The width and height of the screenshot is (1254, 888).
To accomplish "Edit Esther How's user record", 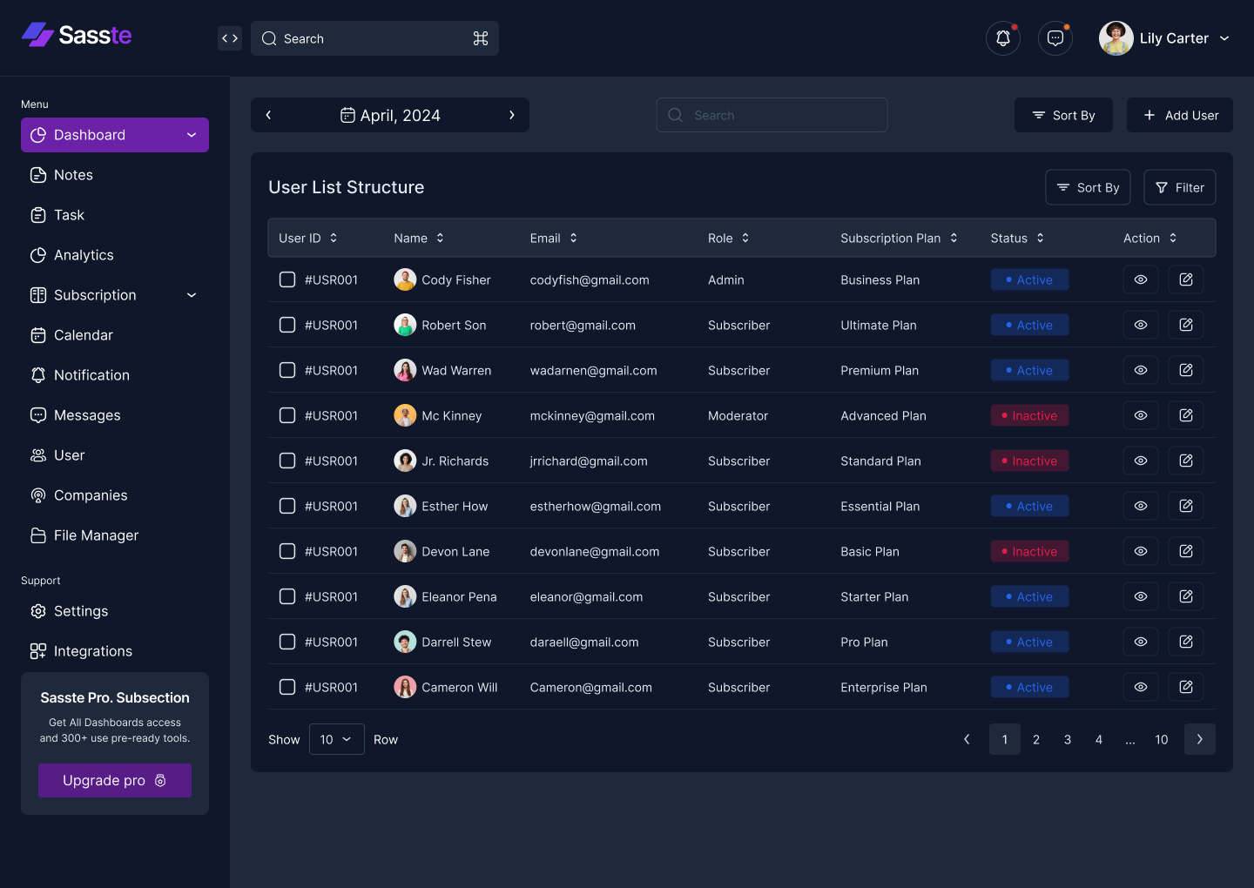I will [1186, 506].
